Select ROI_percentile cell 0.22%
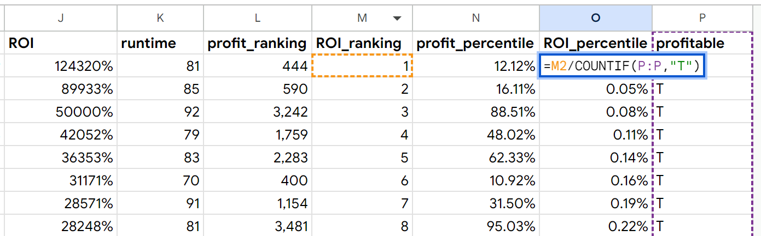 coord(596,226)
